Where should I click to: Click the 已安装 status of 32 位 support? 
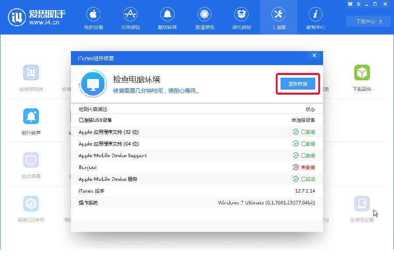(x=304, y=132)
